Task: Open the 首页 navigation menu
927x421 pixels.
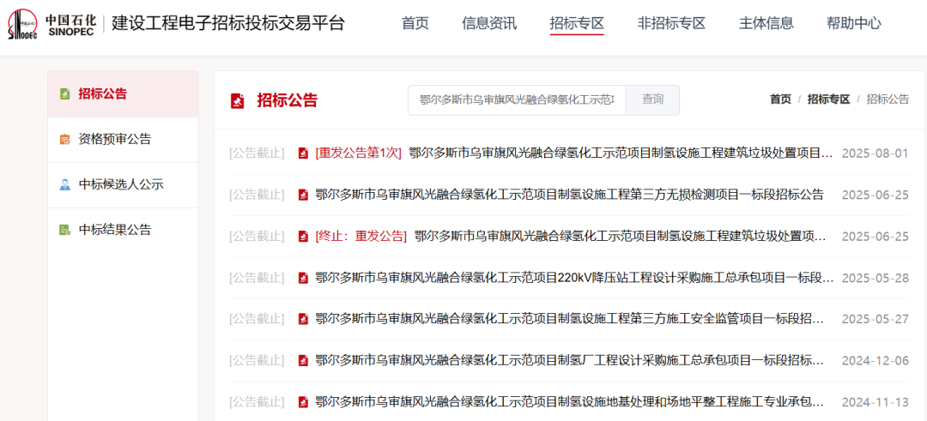Action: pos(415,24)
